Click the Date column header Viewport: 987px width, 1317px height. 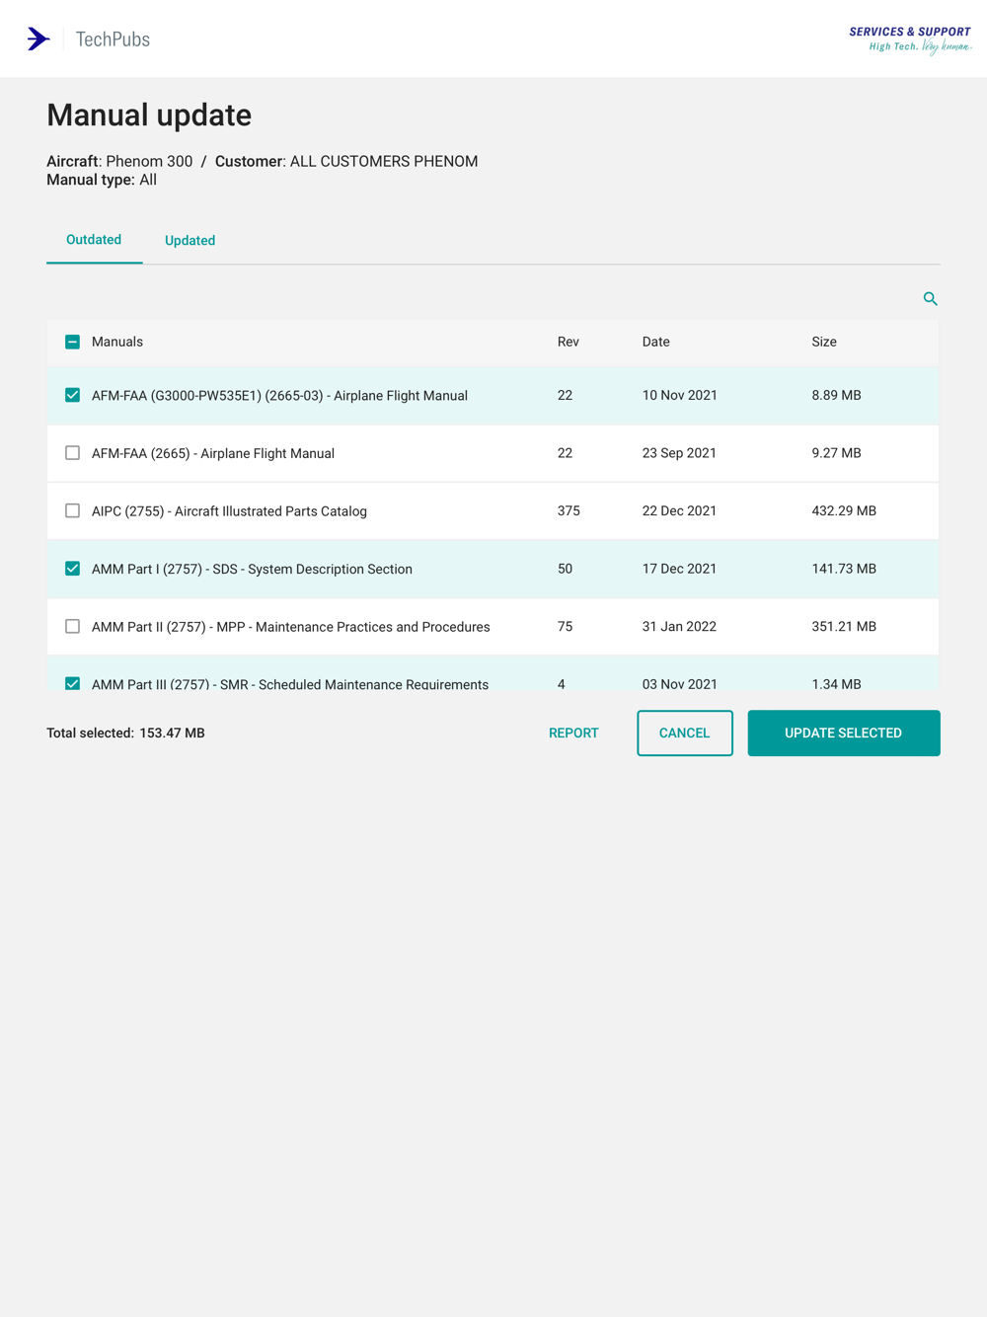(x=655, y=342)
